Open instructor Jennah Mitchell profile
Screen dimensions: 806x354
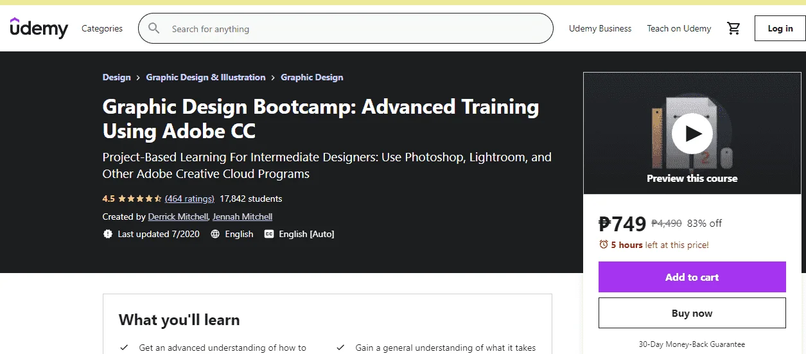[x=242, y=217]
